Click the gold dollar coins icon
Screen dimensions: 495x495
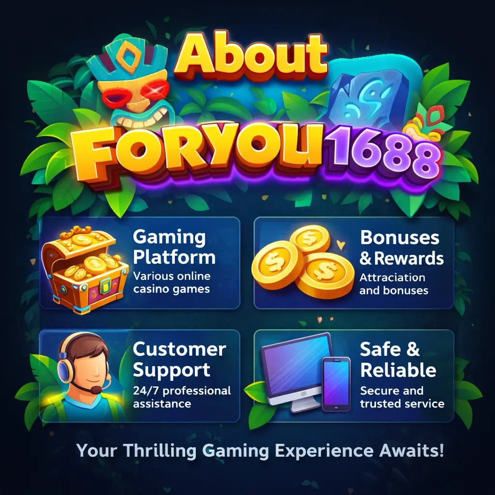point(303,262)
